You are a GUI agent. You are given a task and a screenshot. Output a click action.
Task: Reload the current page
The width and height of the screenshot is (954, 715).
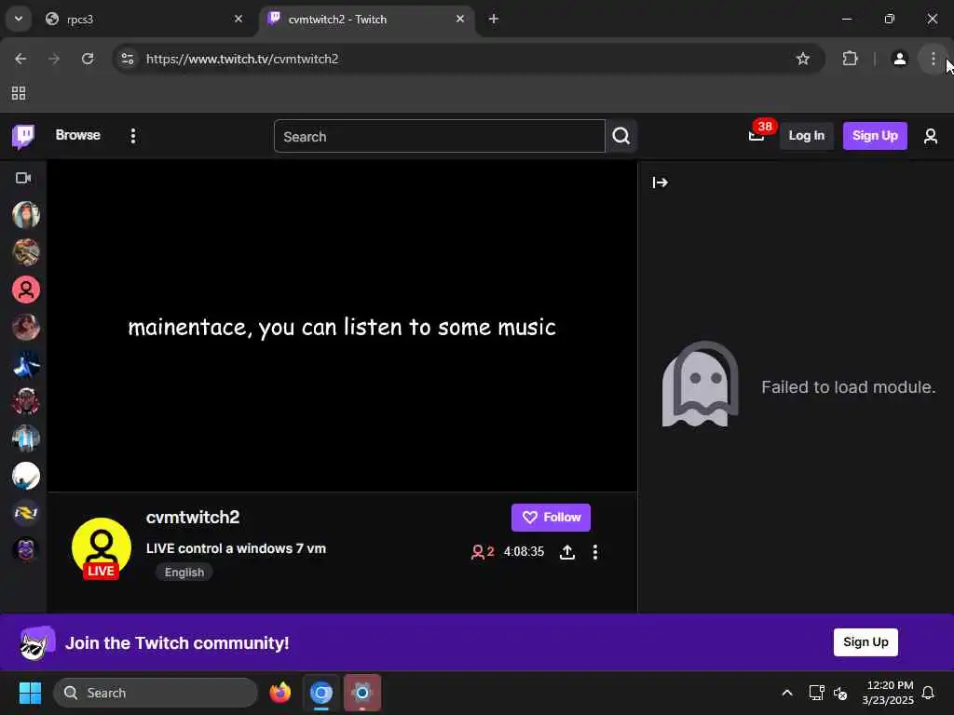click(88, 59)
